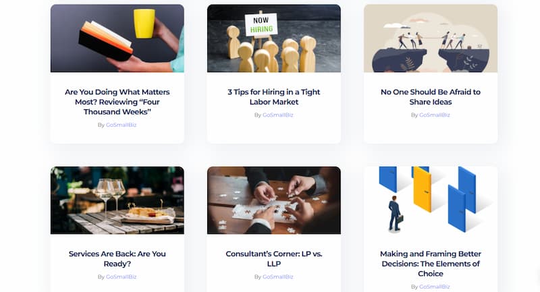The image size is (540, 292).
Task: Open Consultant's Corner: LP vs. LLP article
Action: pyautogui.click(x=274, y=259)
